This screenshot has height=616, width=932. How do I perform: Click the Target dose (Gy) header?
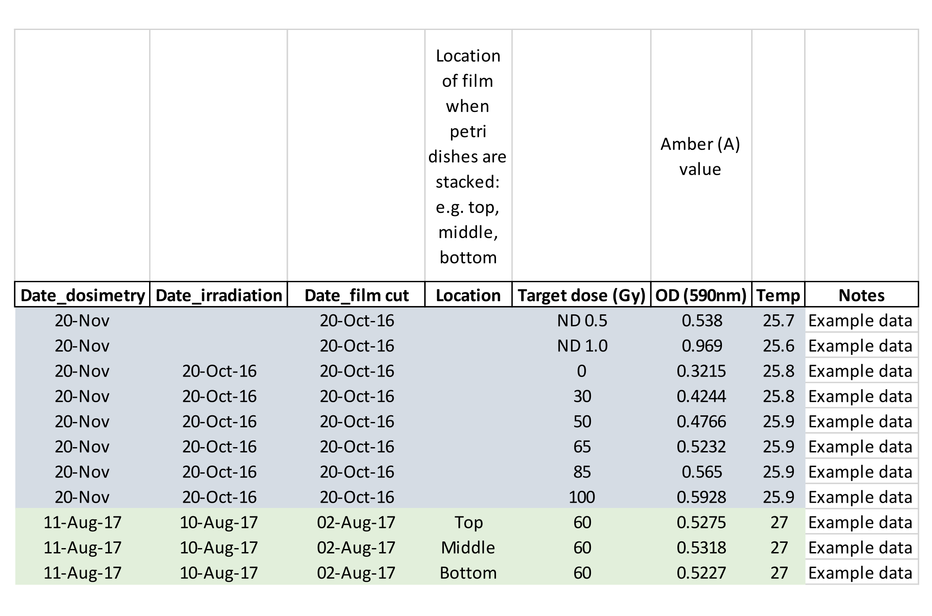582,295
